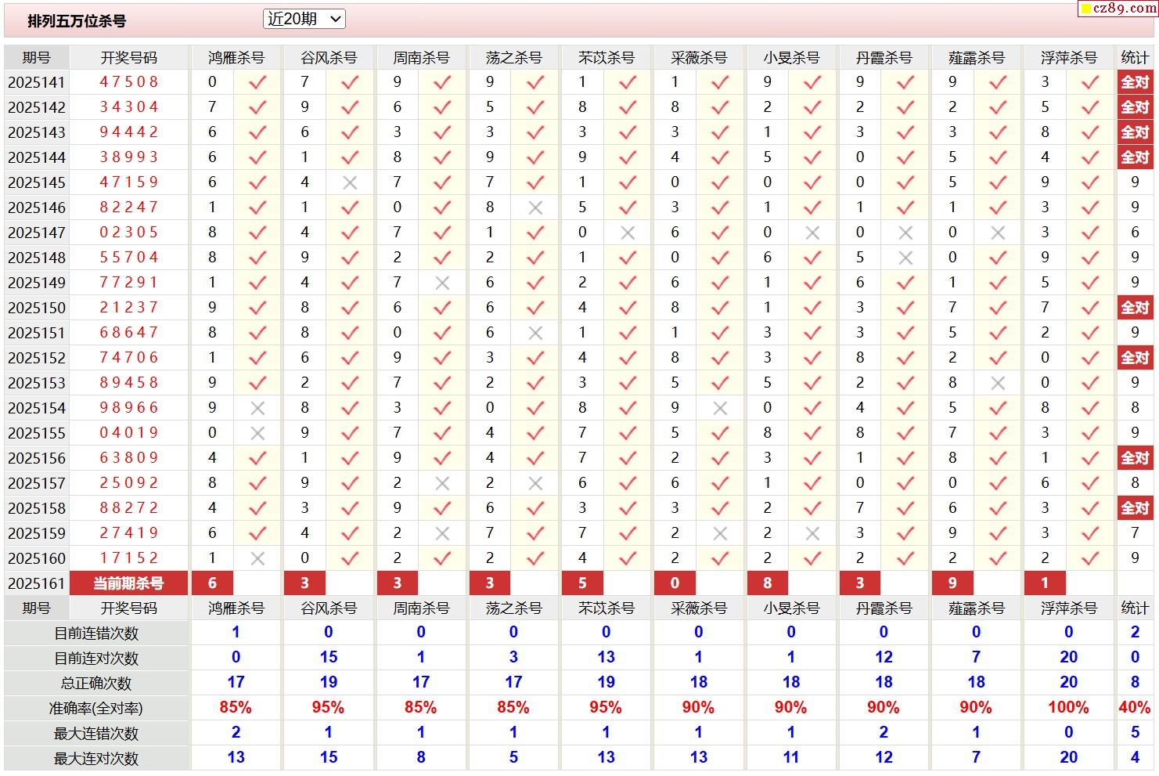Click the winning number 02305

pyautogui.click(x=129, y=232)
